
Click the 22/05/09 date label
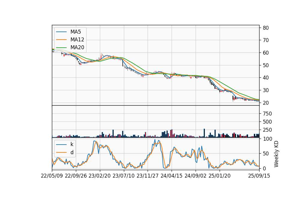coord(52,176)
